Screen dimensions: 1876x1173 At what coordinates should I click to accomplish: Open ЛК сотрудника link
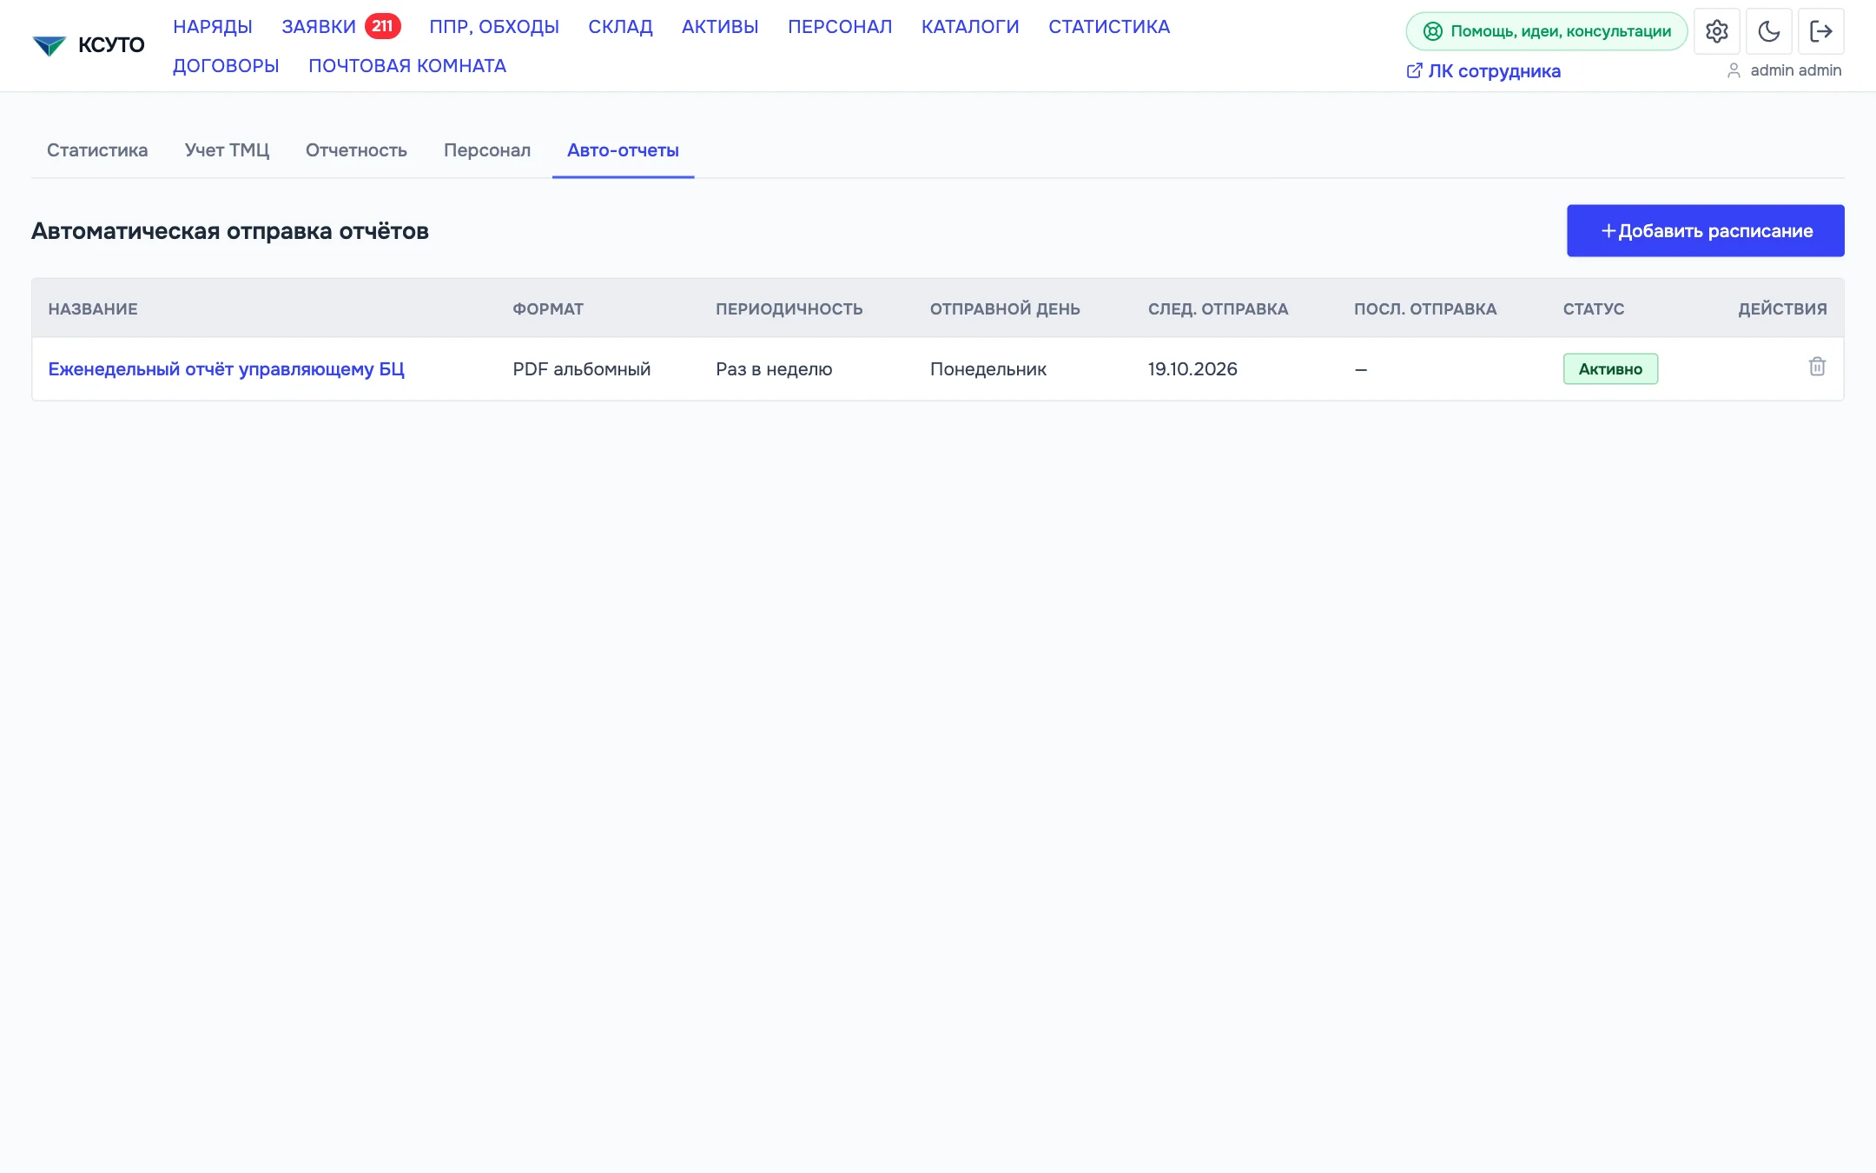point(1483,71)
